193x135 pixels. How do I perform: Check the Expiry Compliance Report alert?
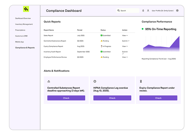pyautogui.click(x=158, y=98)
